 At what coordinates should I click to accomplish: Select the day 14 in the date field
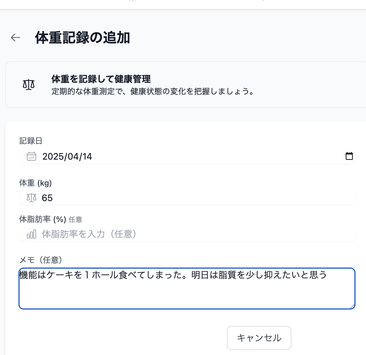tap(87, 156)
